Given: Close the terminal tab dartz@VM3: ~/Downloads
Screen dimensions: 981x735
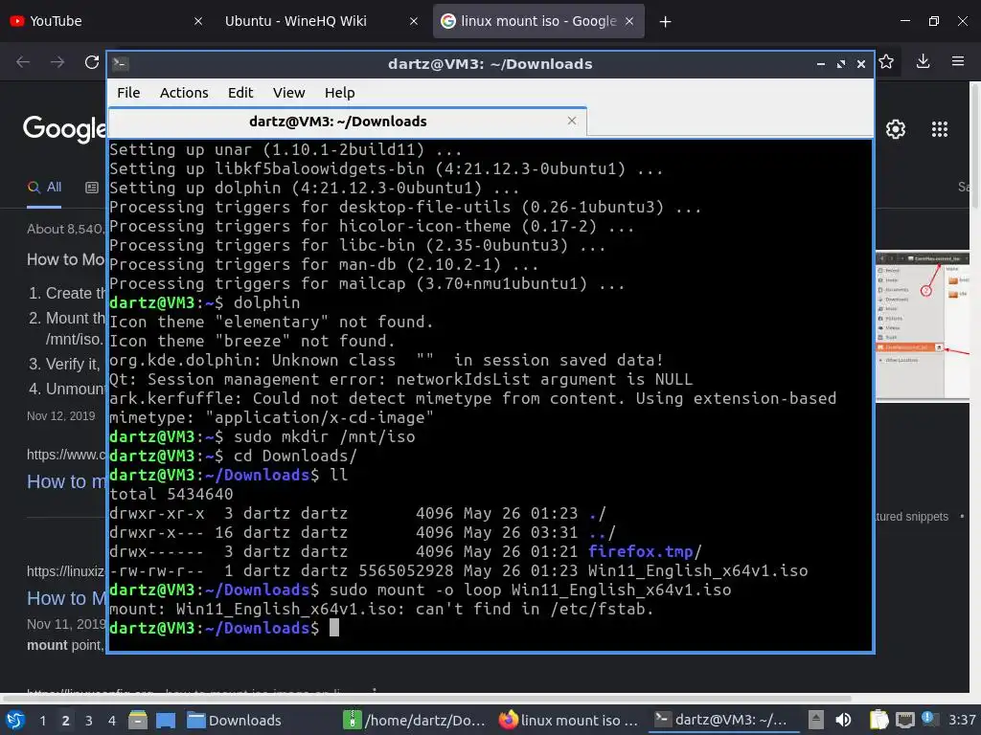Looking at the screenshot, I should tap(571, 121).
